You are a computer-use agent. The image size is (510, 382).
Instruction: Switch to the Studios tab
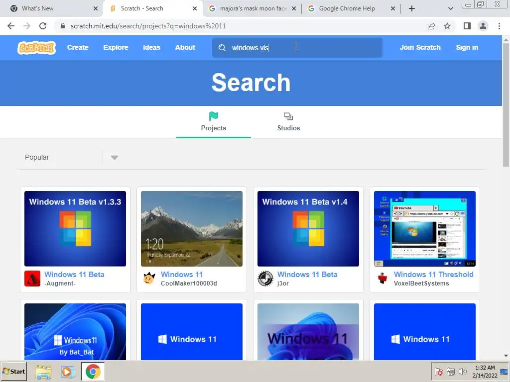288,122
